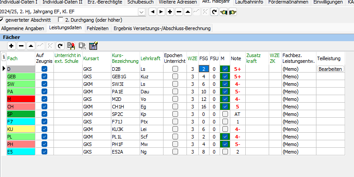The image size is (354, 177).
Task: Select Kurs-Bezeichnung cell 'E52A'
Action: click(126, 151)
